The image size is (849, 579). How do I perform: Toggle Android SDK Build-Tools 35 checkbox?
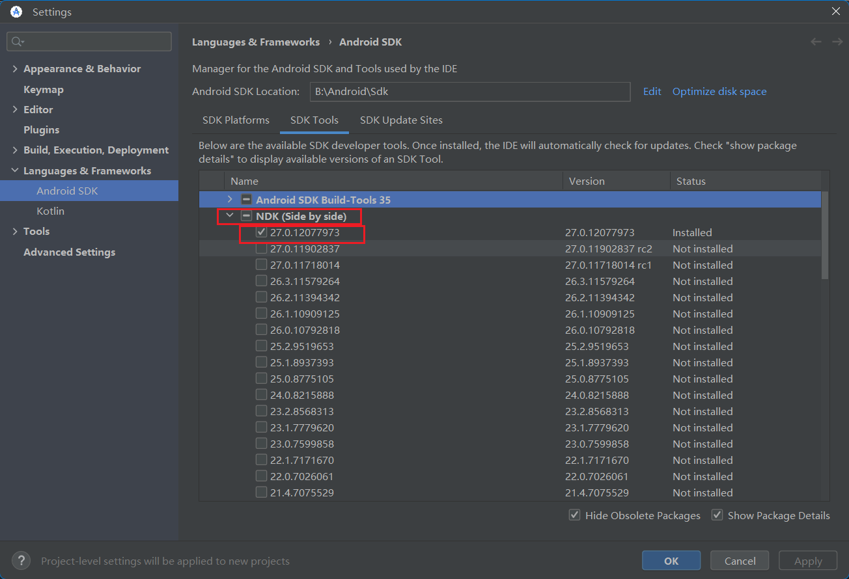pos(246,200)
